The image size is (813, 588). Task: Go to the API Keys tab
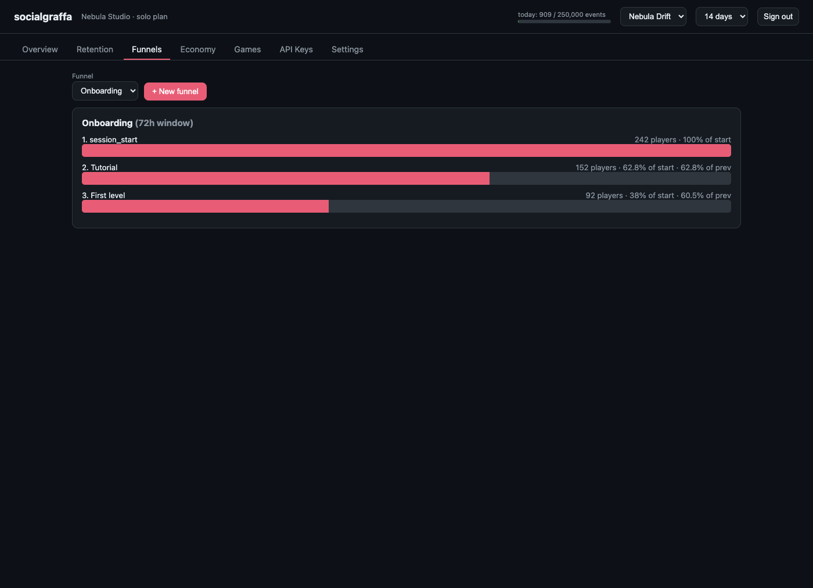(296, 49)
